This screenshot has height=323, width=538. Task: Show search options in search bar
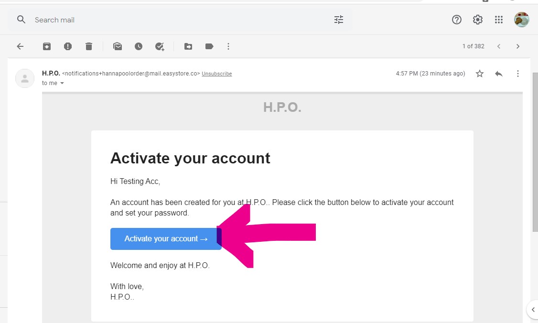click(339, 20)
